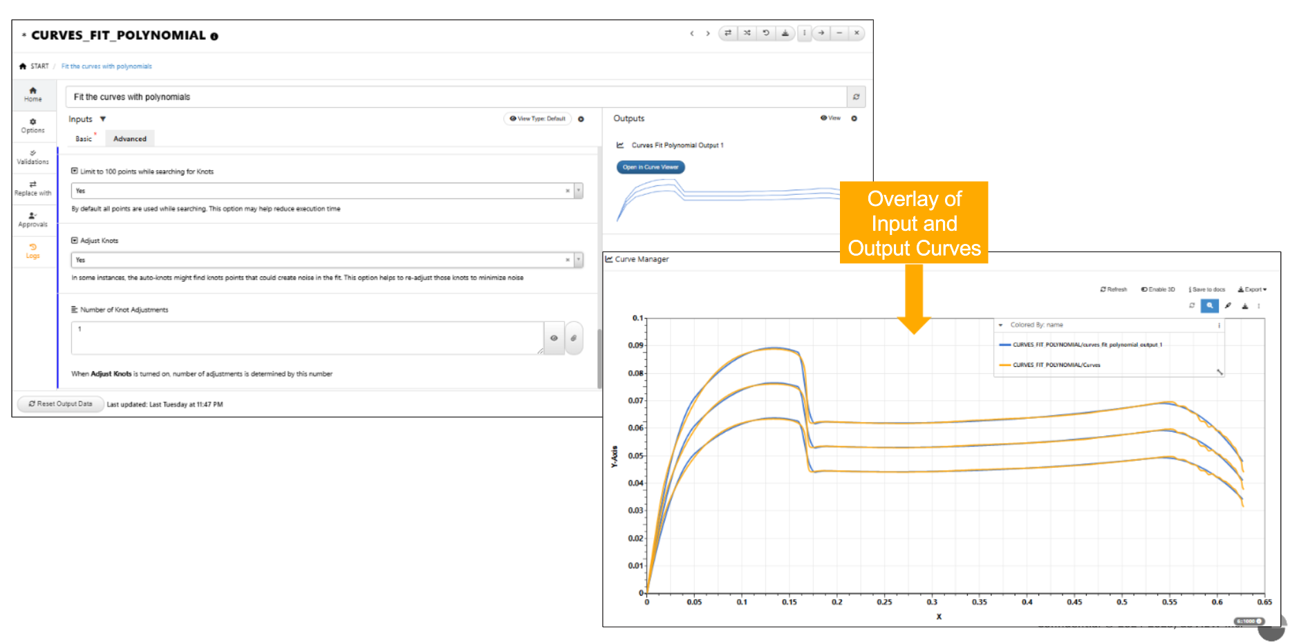Click the right-arrow run icon in header
The width and height of the screenshot is (1290, 642).
(821, 32)
